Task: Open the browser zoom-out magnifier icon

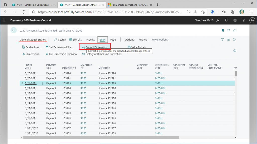Action: [195, 12]
